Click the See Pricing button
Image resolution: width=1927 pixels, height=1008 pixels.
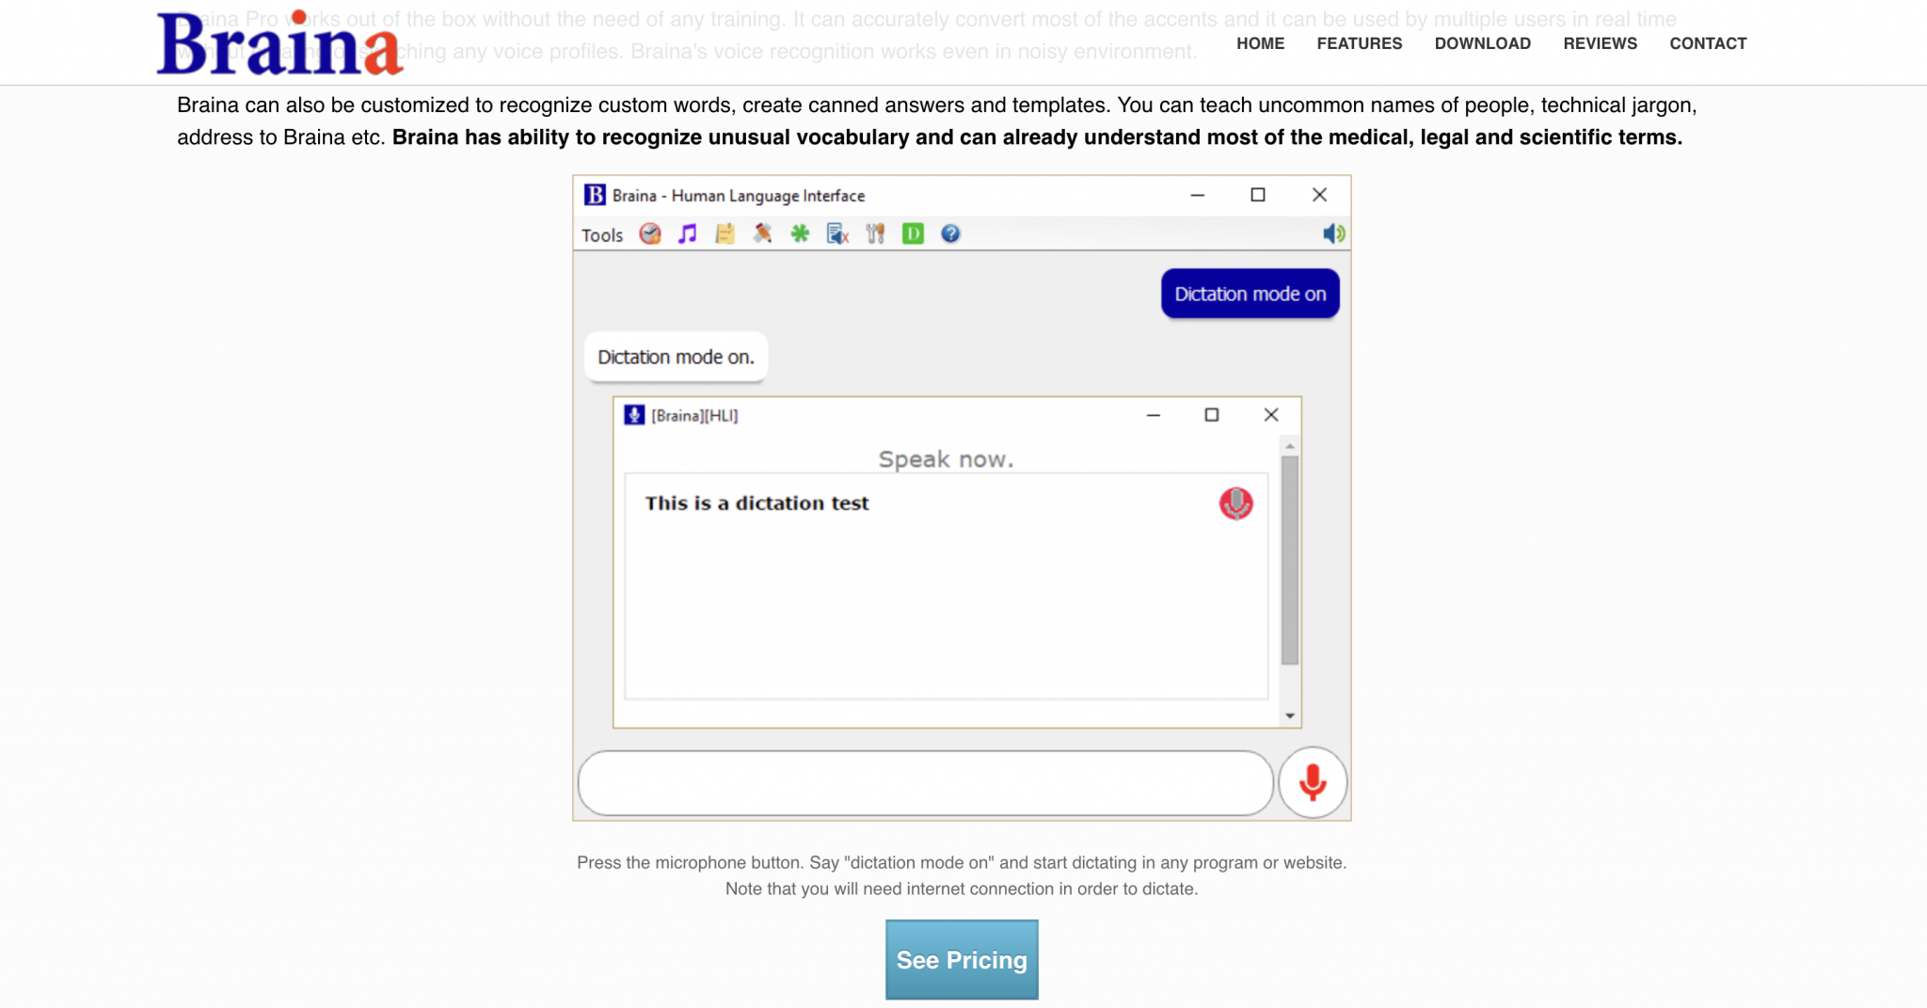click(962, 959)
